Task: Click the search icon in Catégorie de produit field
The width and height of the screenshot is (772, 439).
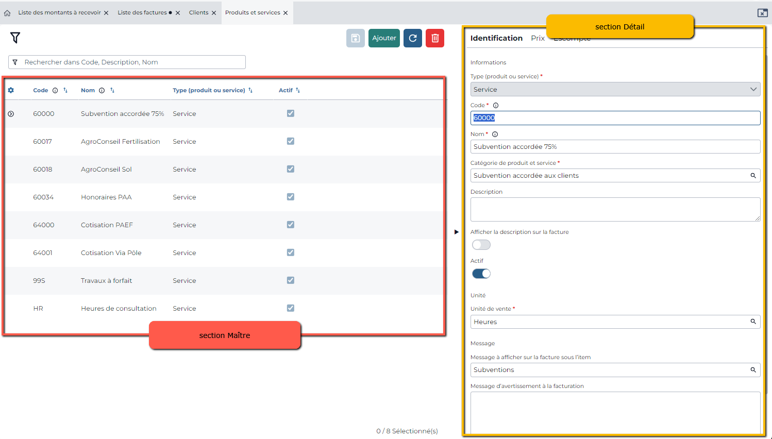Action: pyautogui.click(x=753, y=176)
